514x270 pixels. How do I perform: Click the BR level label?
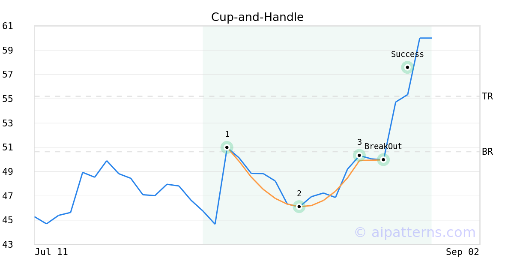(487, 152)
